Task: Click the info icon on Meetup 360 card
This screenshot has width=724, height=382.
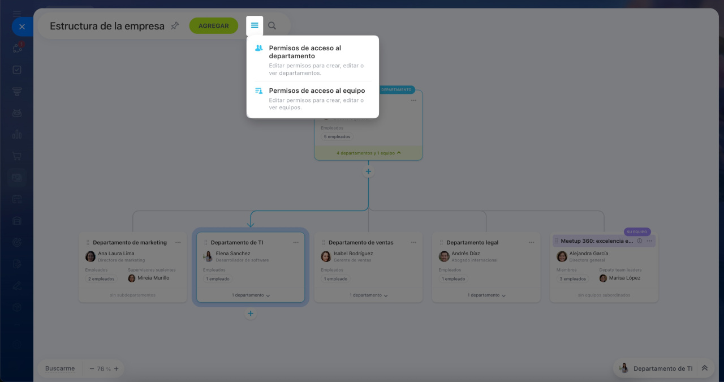Action: pos(640,241)
